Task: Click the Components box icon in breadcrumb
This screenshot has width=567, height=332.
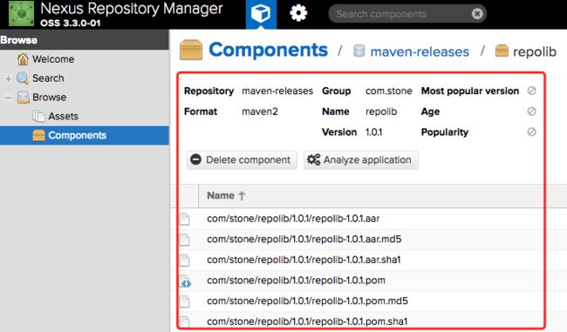Action: pyautogui.click(x=191, y=50)
